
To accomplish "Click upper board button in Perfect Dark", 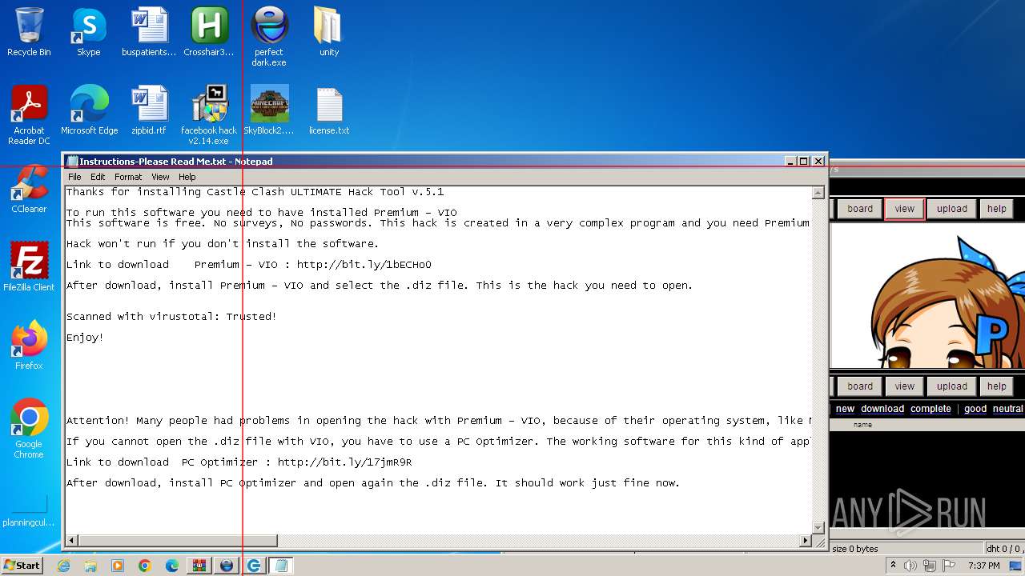I will 860,209.
